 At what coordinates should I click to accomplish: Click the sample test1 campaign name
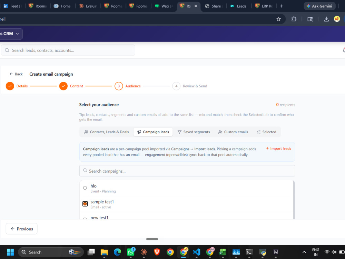click(x=102, y=202)
